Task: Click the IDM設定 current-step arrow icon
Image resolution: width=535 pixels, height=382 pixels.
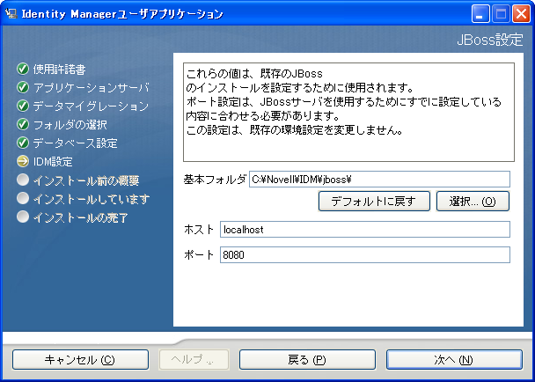Action: pyautogui.click(x=23, y=161)
